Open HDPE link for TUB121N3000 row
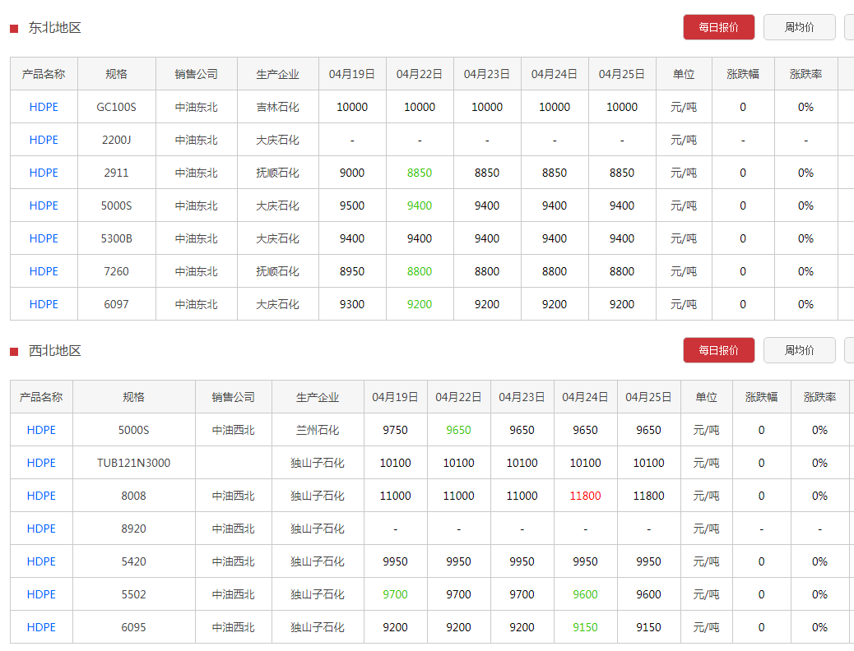This screenshot has height=651, width=854. click(x=41, y=463)
